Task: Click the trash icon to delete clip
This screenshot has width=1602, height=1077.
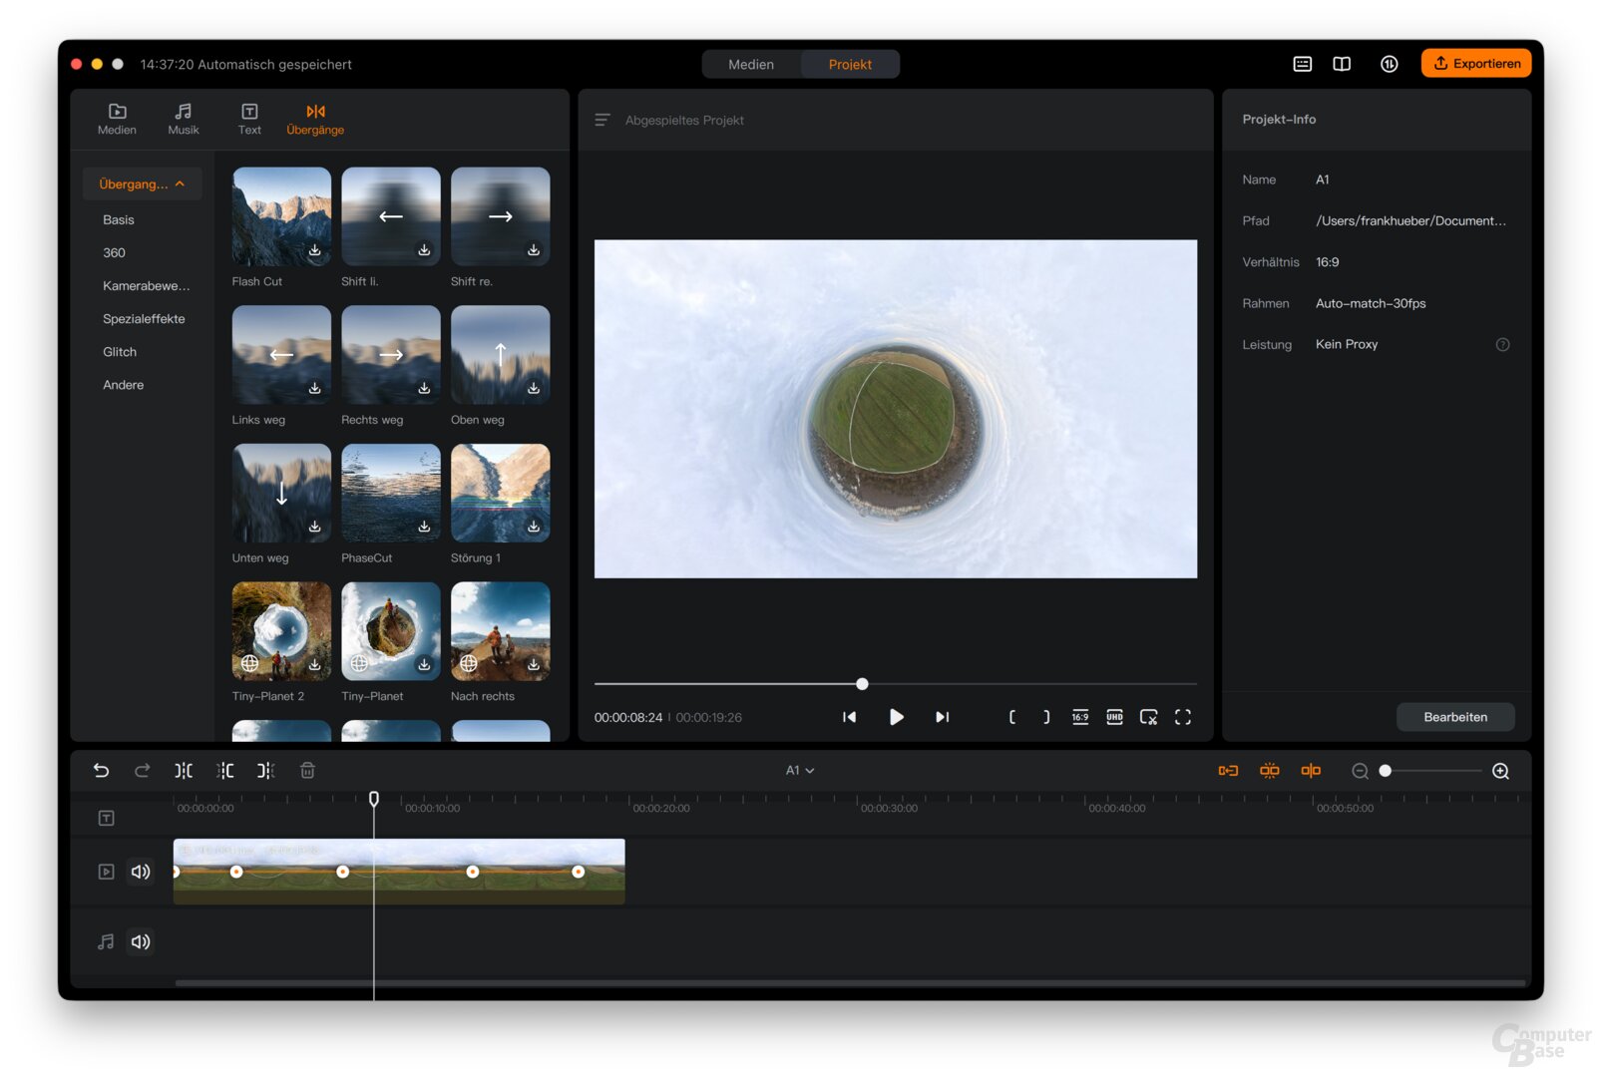Action: (307, 771)
